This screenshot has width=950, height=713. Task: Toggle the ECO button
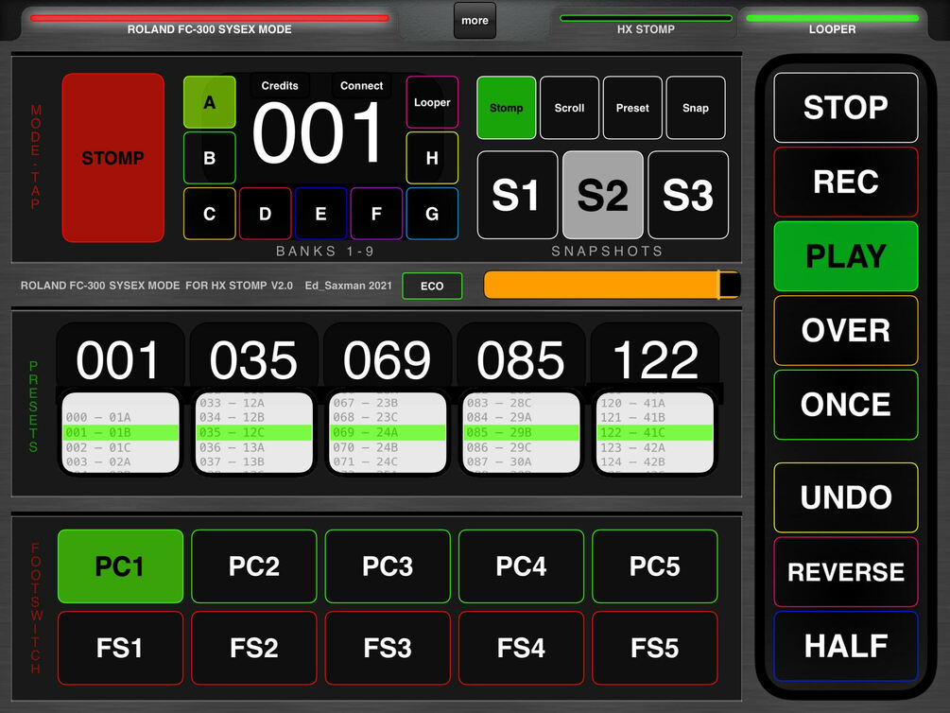click(x=432, y=286)
